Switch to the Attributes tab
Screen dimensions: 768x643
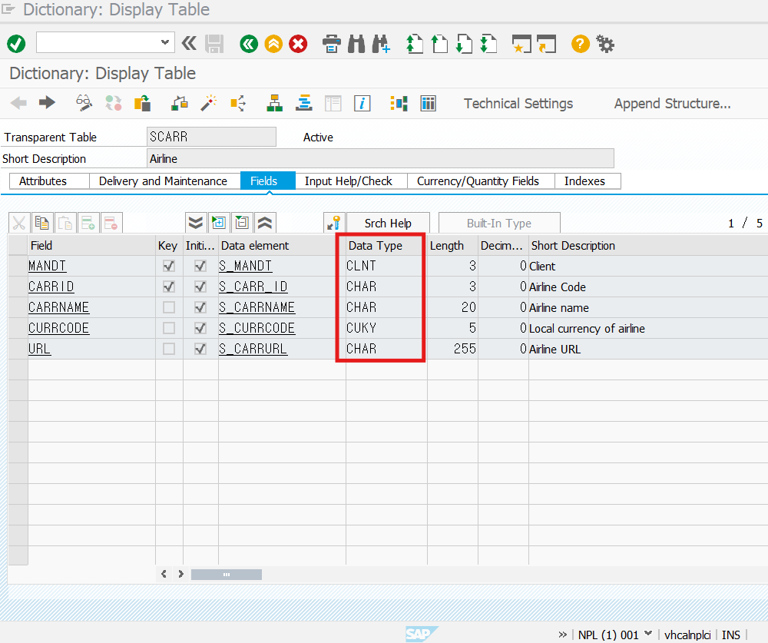click(48, 181)
